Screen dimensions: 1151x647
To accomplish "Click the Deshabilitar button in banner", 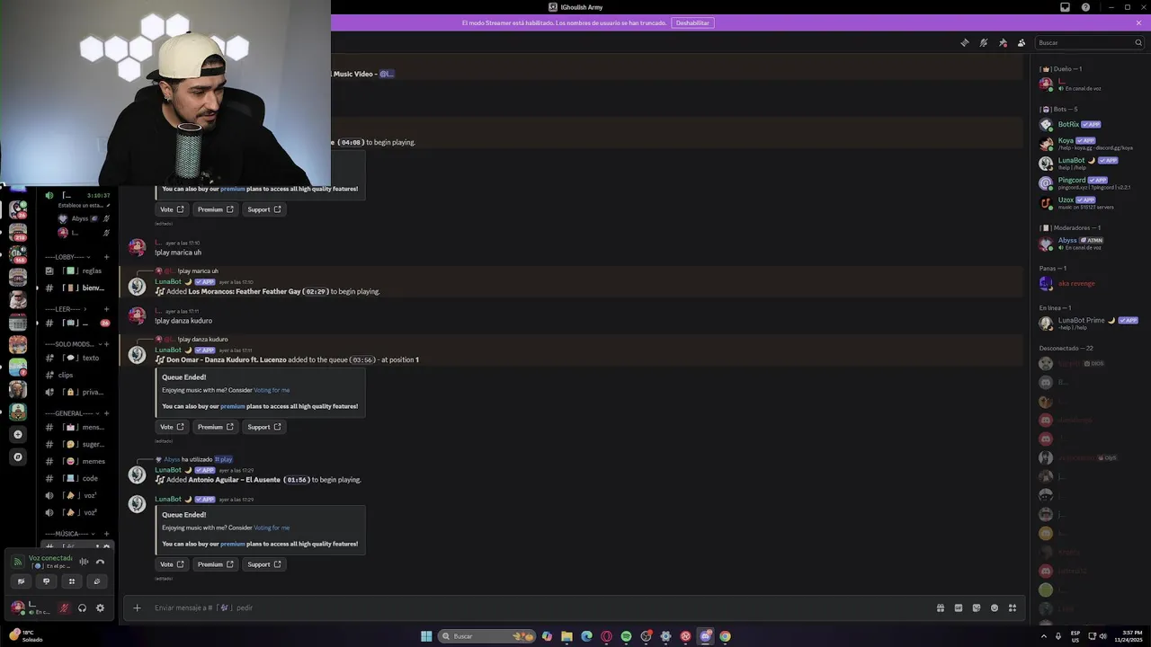I will tap(692, 22).
